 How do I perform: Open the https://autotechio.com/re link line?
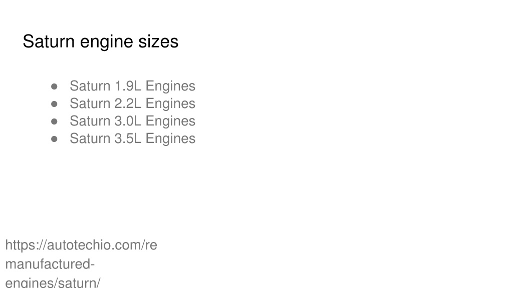[81, 245]
